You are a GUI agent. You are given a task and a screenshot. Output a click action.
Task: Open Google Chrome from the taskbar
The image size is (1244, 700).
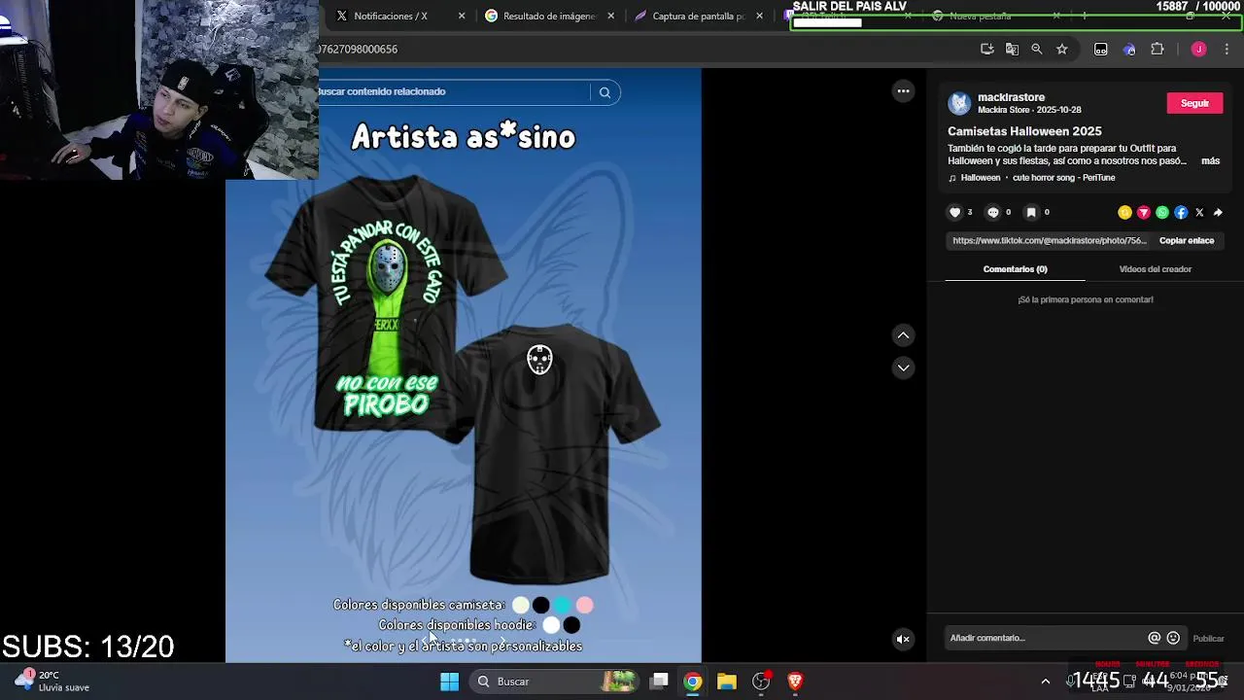point(692,682)
